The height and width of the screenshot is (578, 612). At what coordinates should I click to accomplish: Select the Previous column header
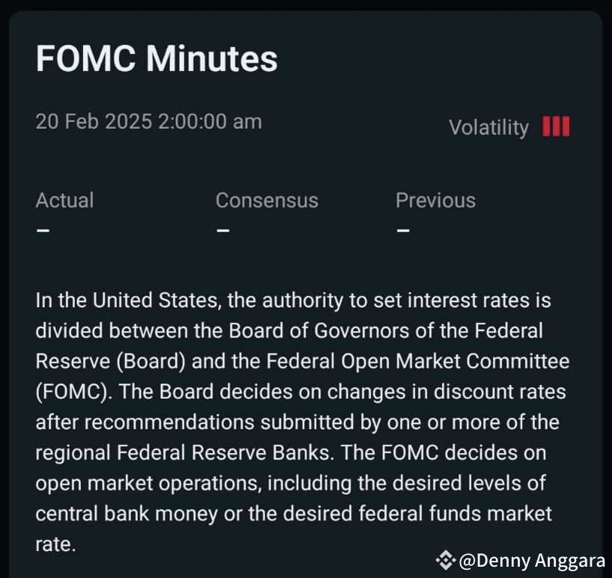tap(435, 200)
